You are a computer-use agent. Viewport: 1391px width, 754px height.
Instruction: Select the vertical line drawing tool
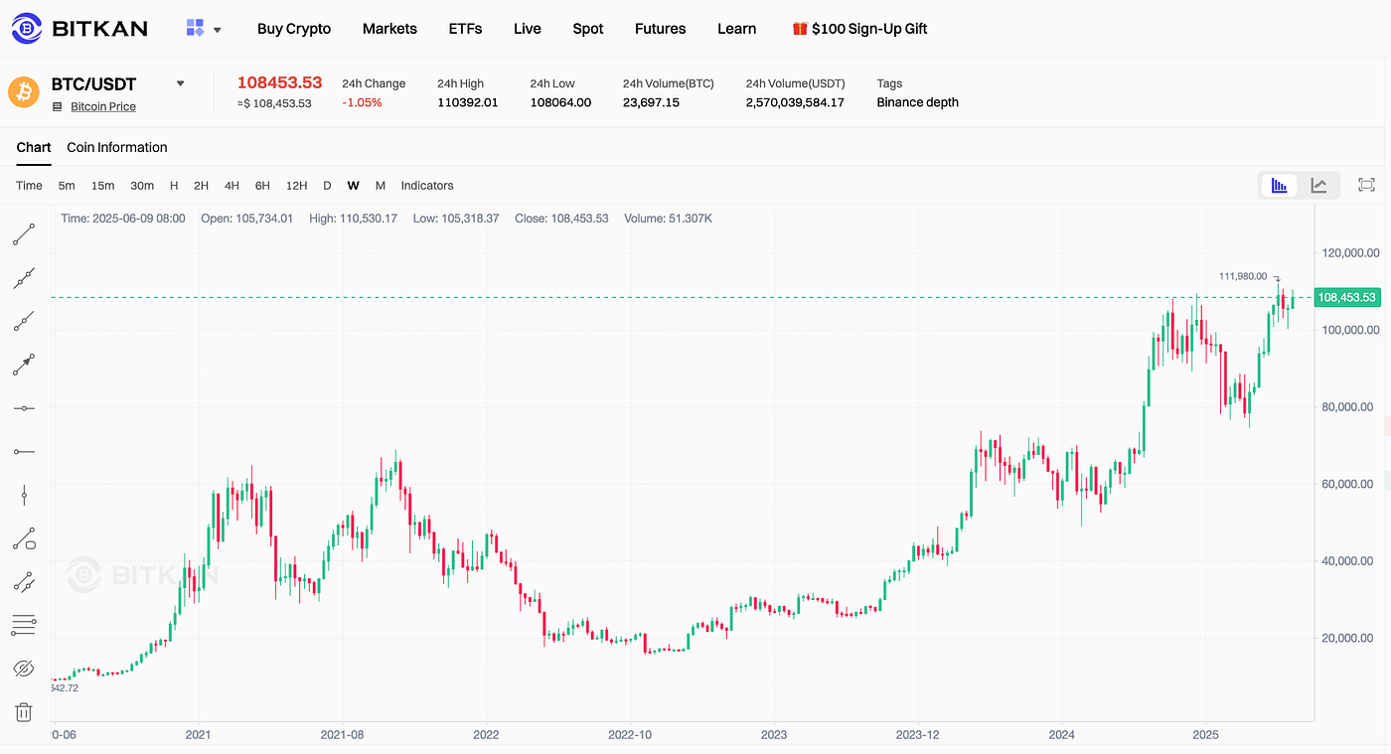point(24,495)
